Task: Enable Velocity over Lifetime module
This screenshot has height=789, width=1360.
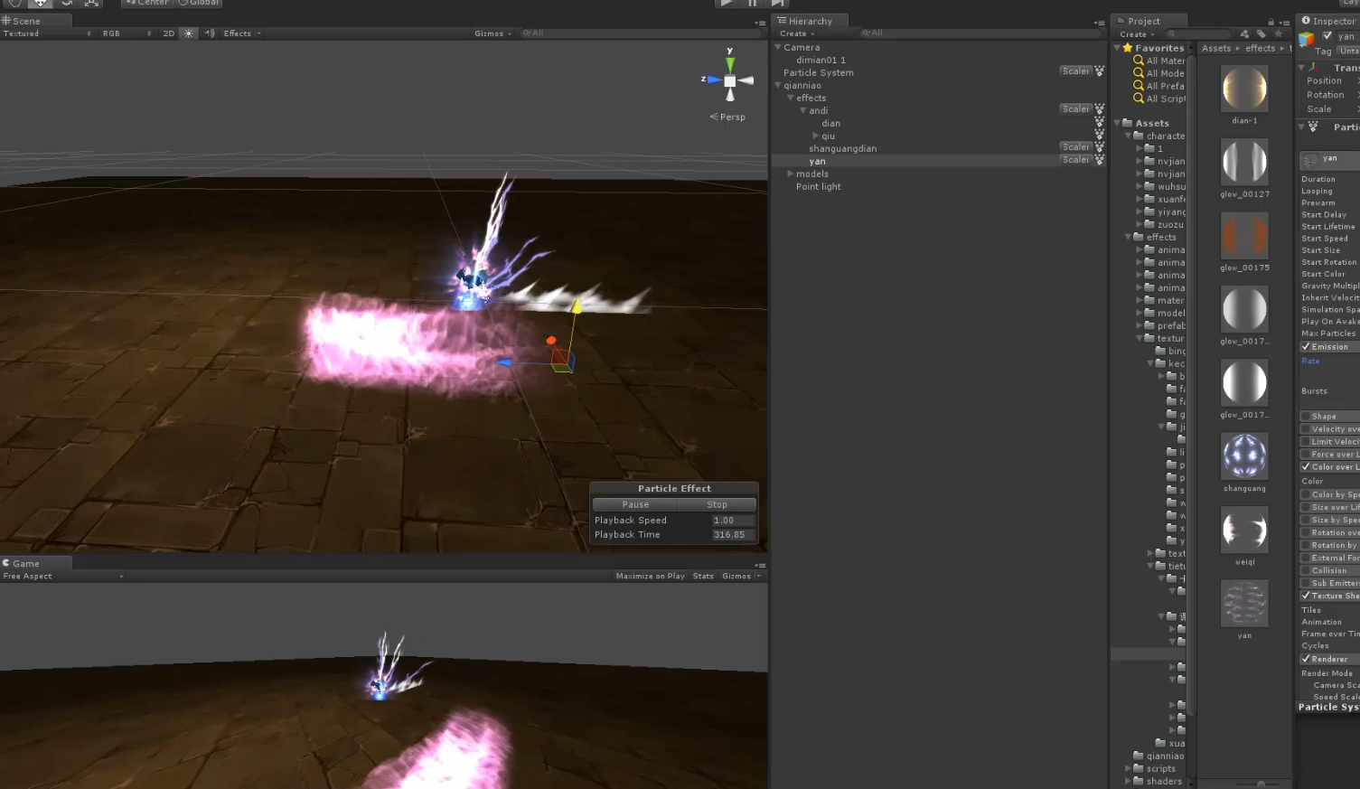Action: [1306, 429]
